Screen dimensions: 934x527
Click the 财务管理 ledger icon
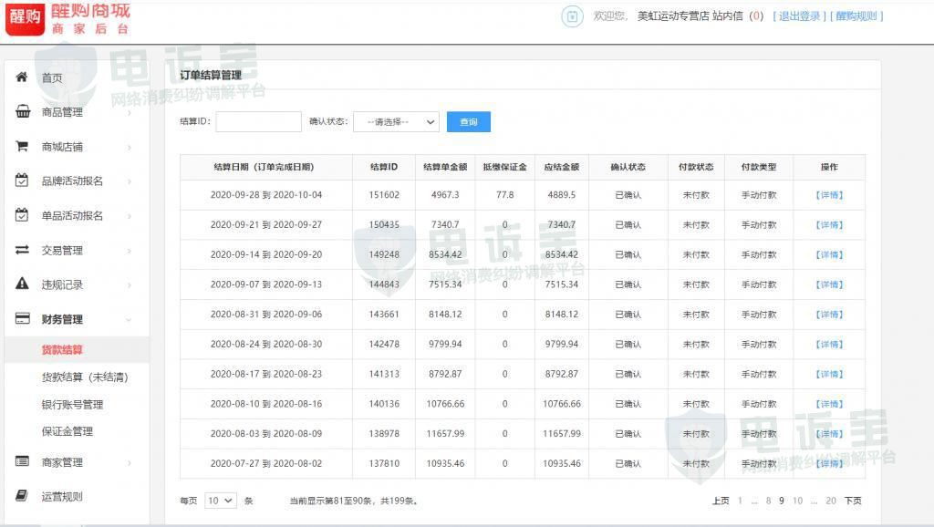(x=22, y=319)
